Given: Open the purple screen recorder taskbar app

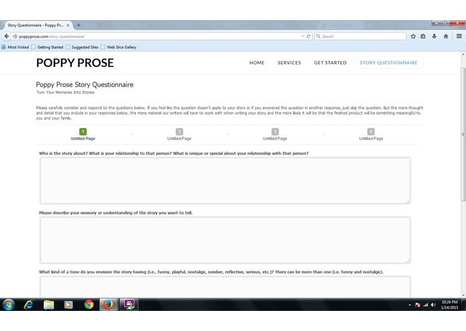Looking at the screenshot, I should [129, 304].
